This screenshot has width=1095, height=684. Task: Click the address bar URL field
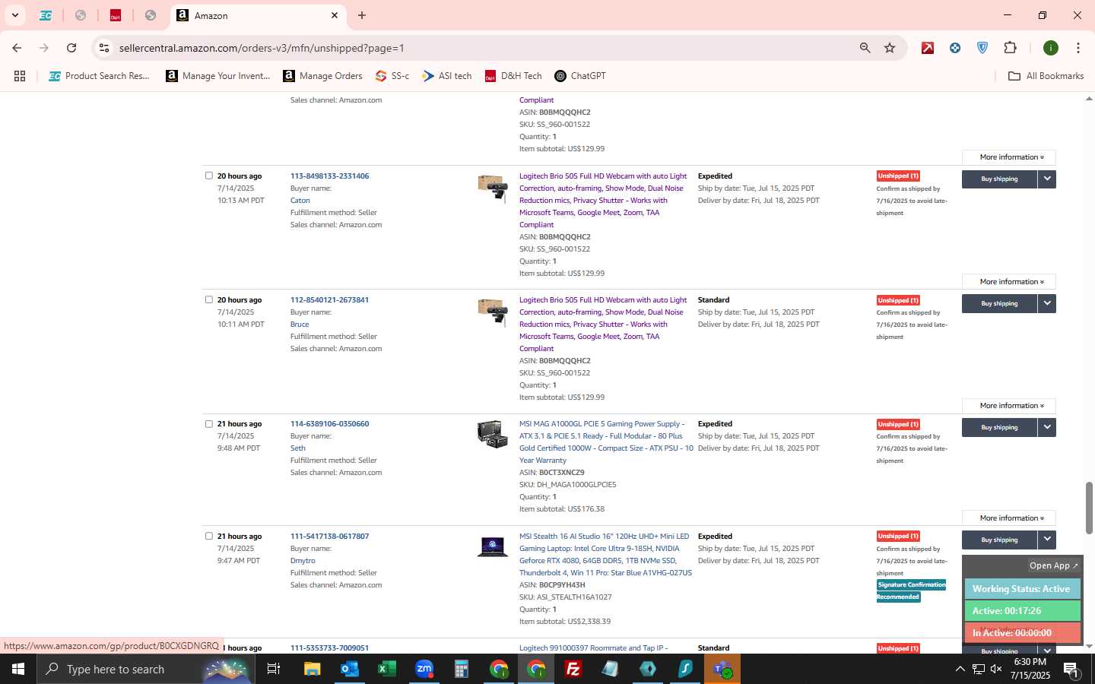point(487,48)
